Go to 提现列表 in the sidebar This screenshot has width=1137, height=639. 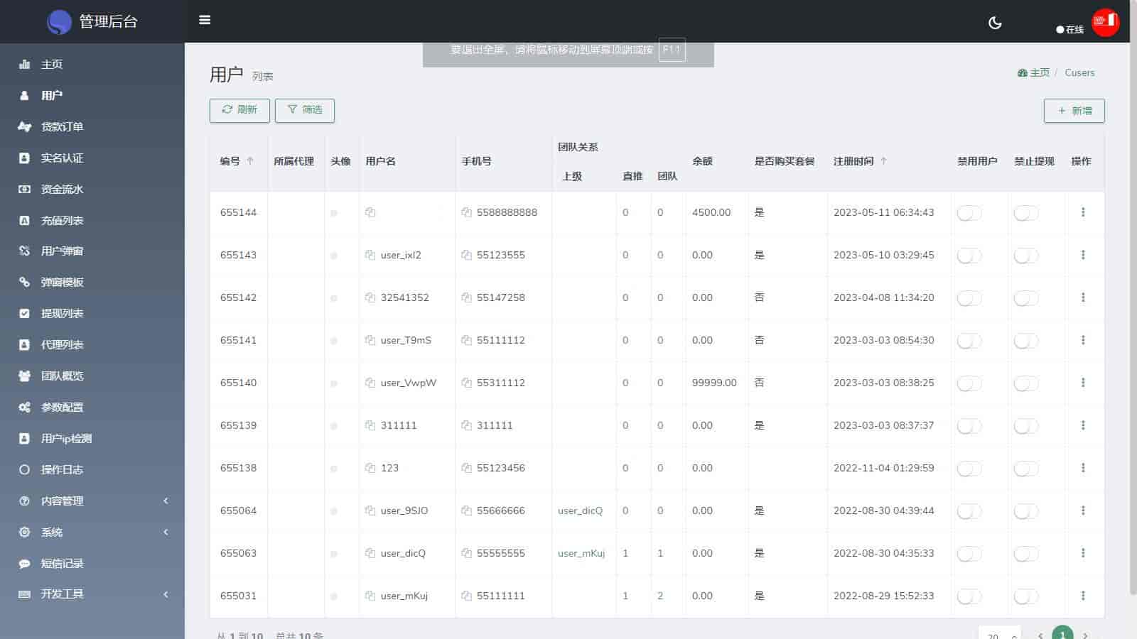click(x=62, y=313)
